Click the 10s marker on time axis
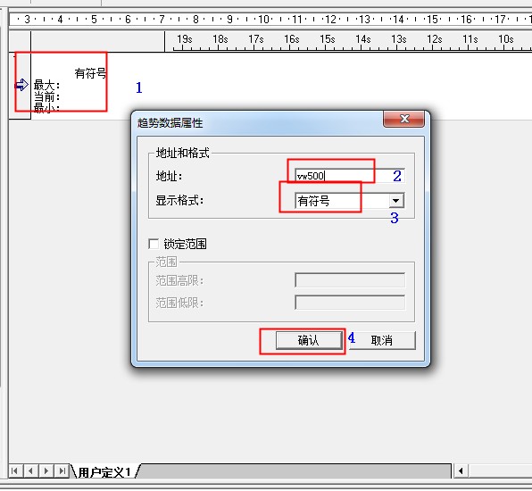Viewport: 532px width, 491px height. [506, 39]
